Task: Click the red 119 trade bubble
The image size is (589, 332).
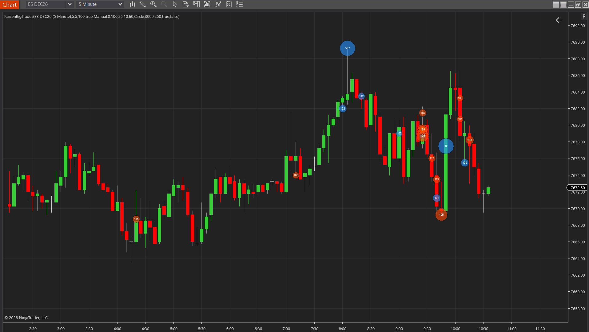Action: point(437,179)
